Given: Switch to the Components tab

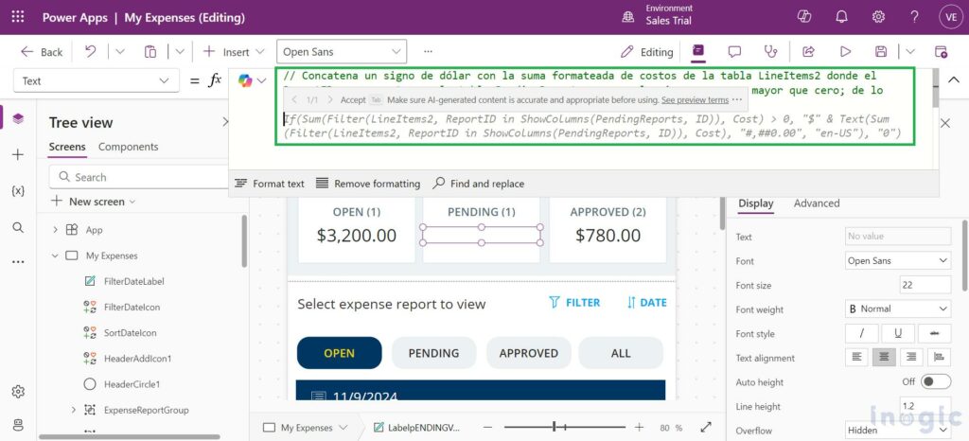Looking at the screenshot, I should click(x=128, y=147).
